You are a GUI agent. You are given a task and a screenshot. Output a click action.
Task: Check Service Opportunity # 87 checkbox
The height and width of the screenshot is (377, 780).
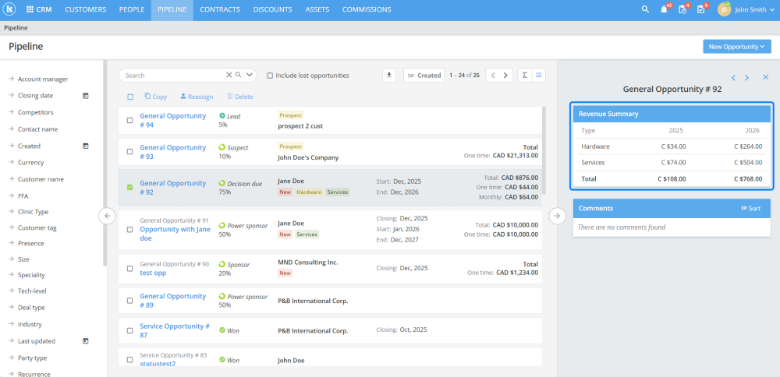(129, 330)
